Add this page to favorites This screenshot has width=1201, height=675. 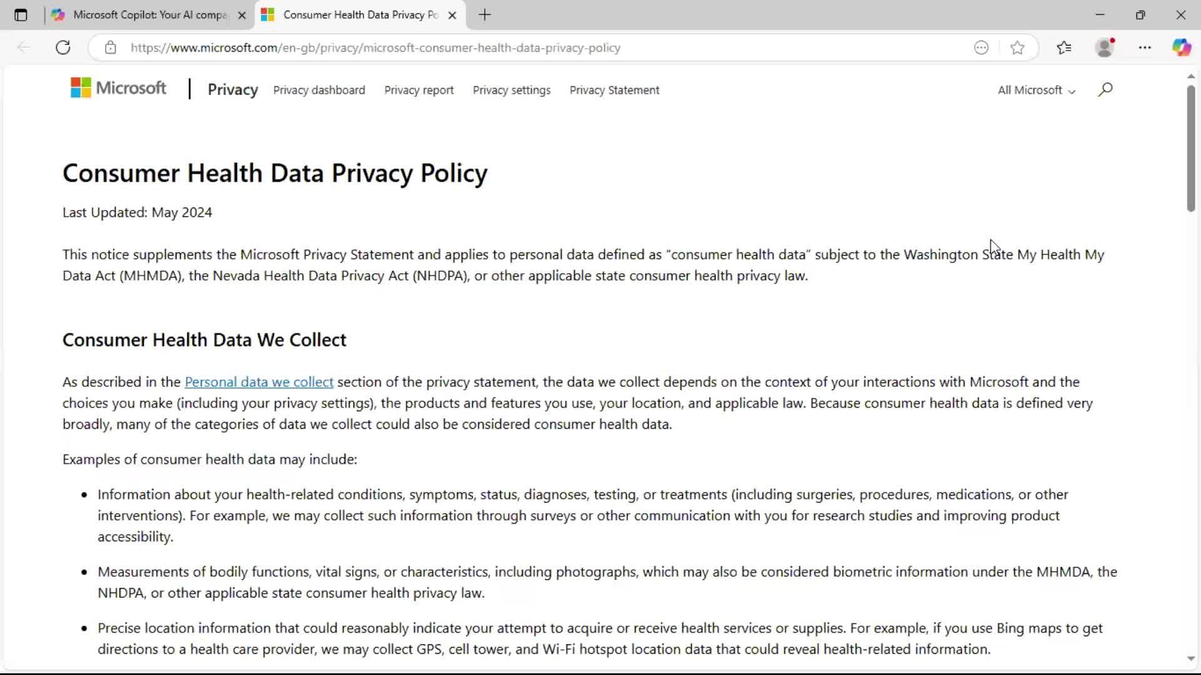1017,47
